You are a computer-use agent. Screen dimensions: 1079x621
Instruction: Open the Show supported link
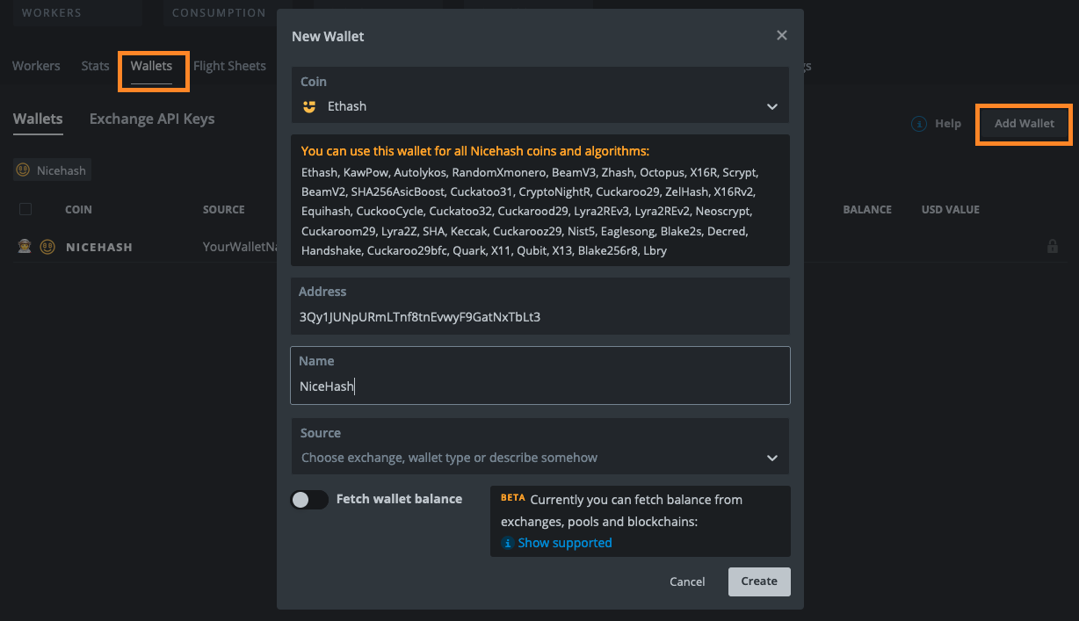coord(565,543)
